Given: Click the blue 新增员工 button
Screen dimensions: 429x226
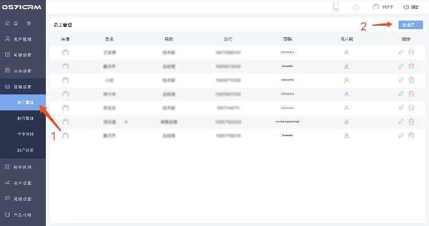Looking at the screenshot, I should pyautogui.click(x=411, y=25).
